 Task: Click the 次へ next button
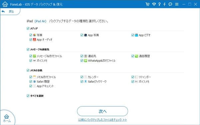point(102,111)
